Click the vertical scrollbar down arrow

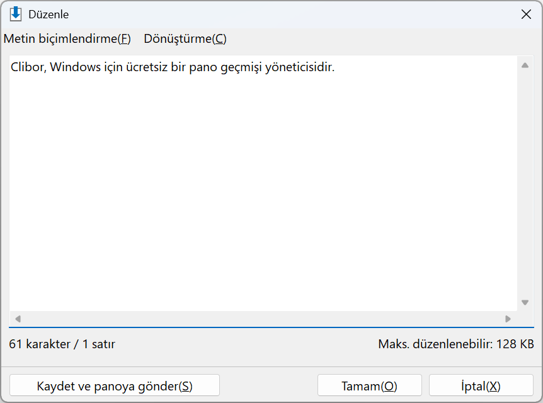525,302
